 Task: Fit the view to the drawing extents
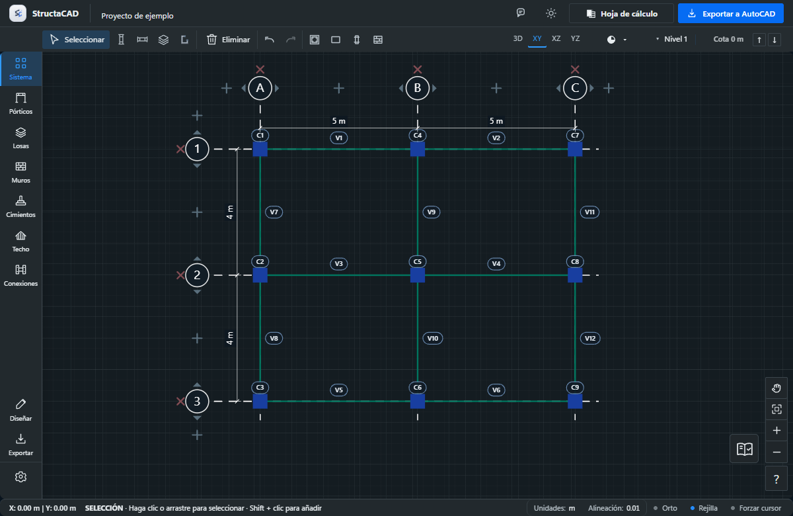point(776,409)
